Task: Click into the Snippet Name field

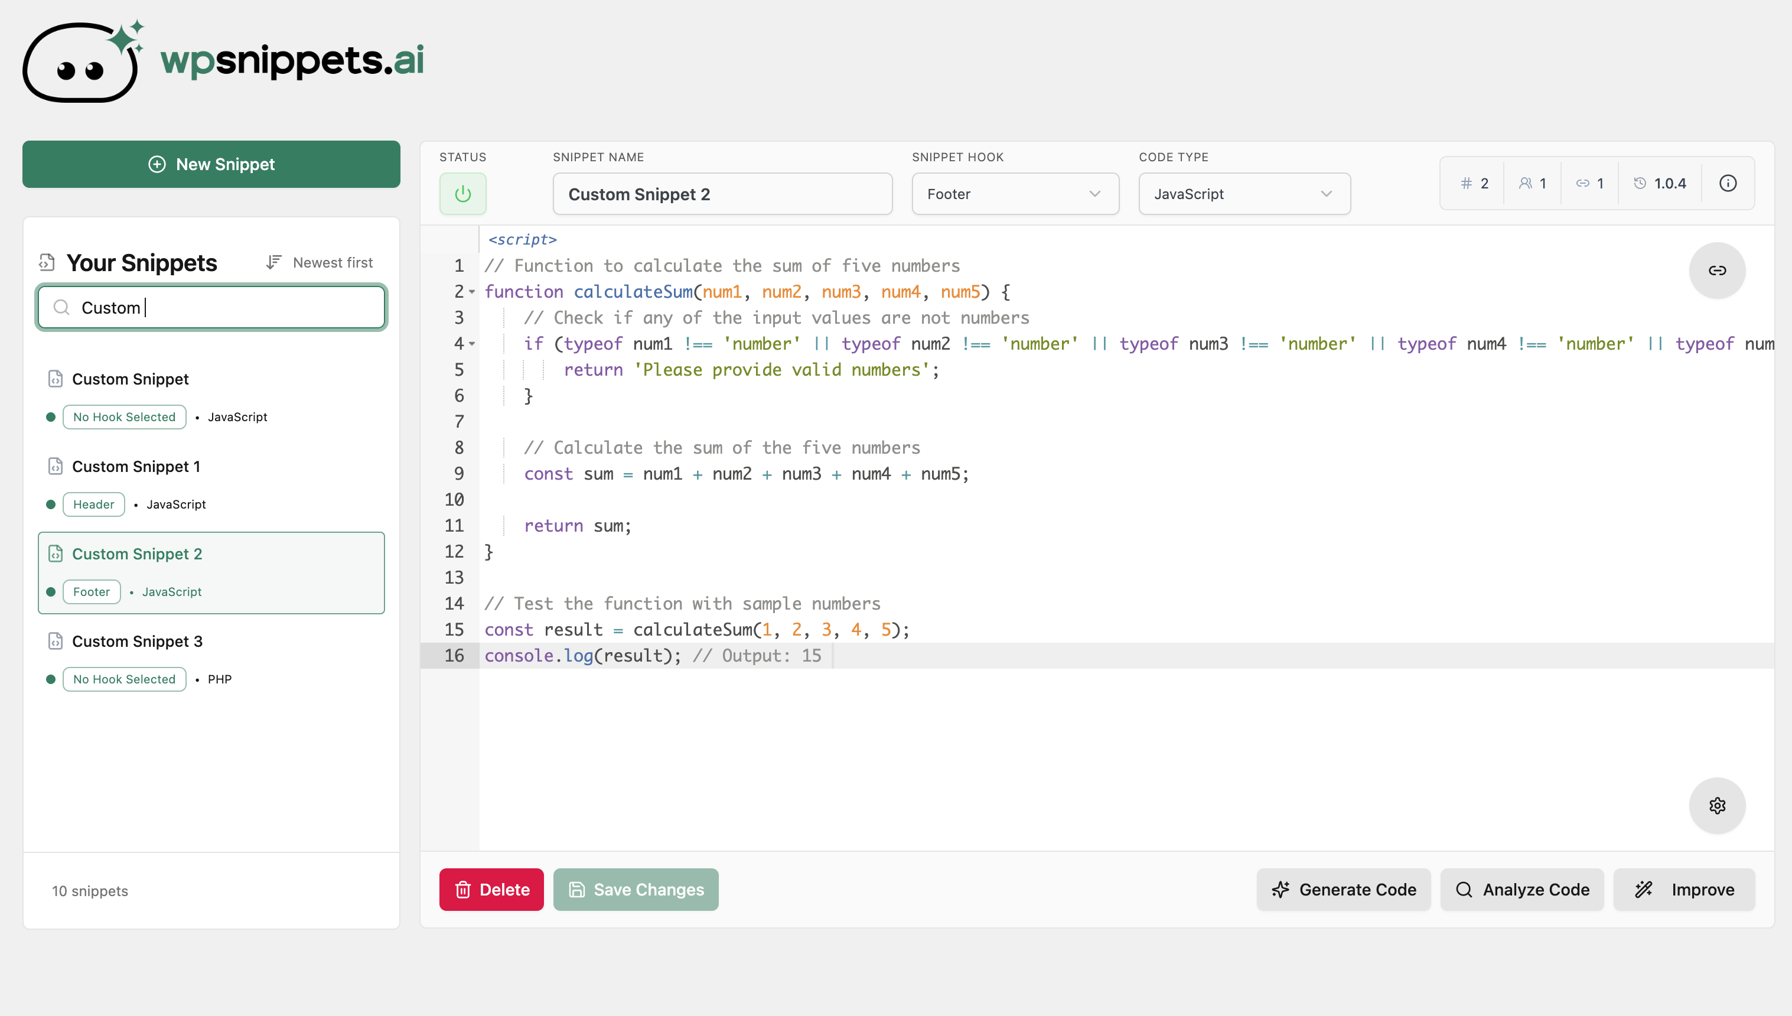Action: click(x=722, y=194)
